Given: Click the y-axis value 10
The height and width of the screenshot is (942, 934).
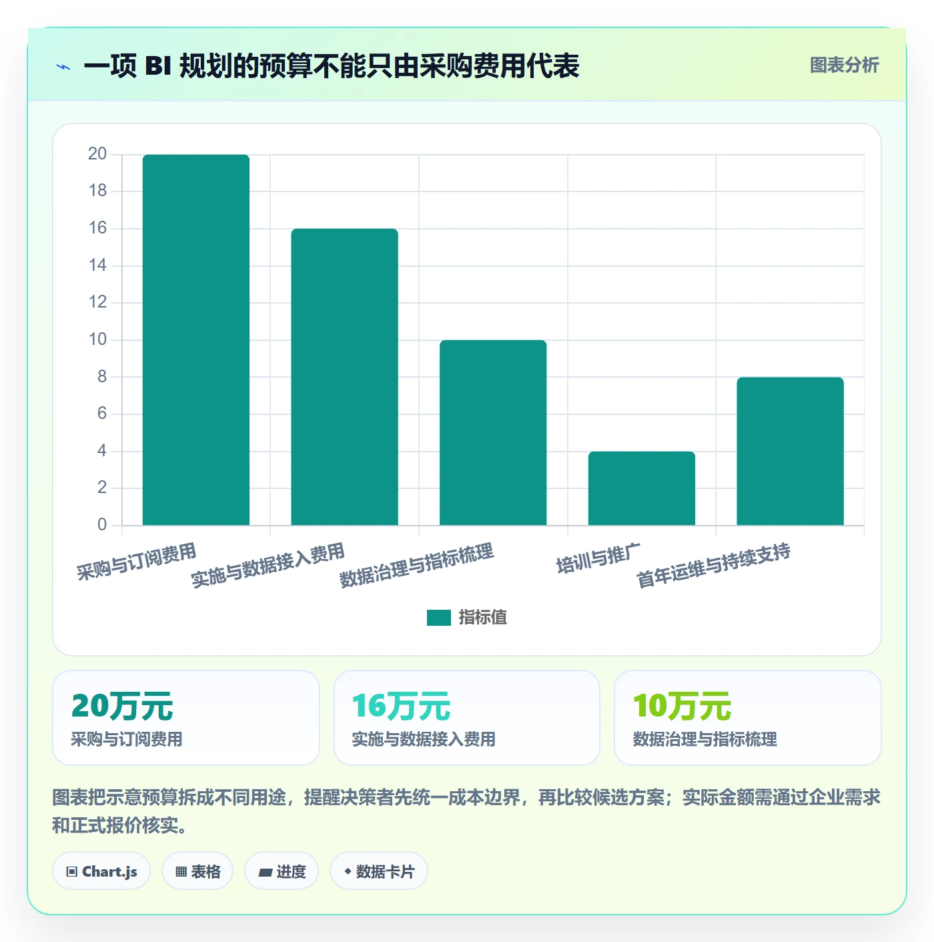Looking at the screenshot, I should coord(97,340).
